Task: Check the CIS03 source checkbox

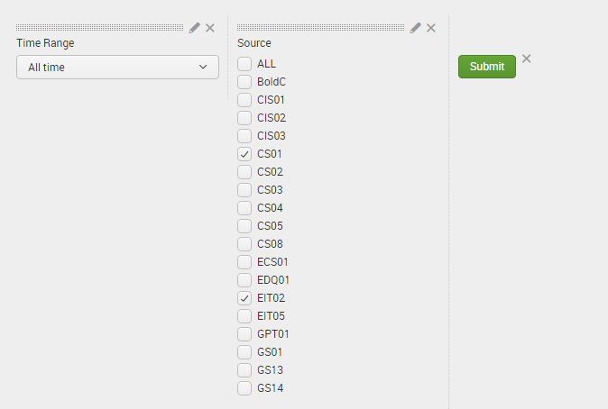Action: [244, 136]
